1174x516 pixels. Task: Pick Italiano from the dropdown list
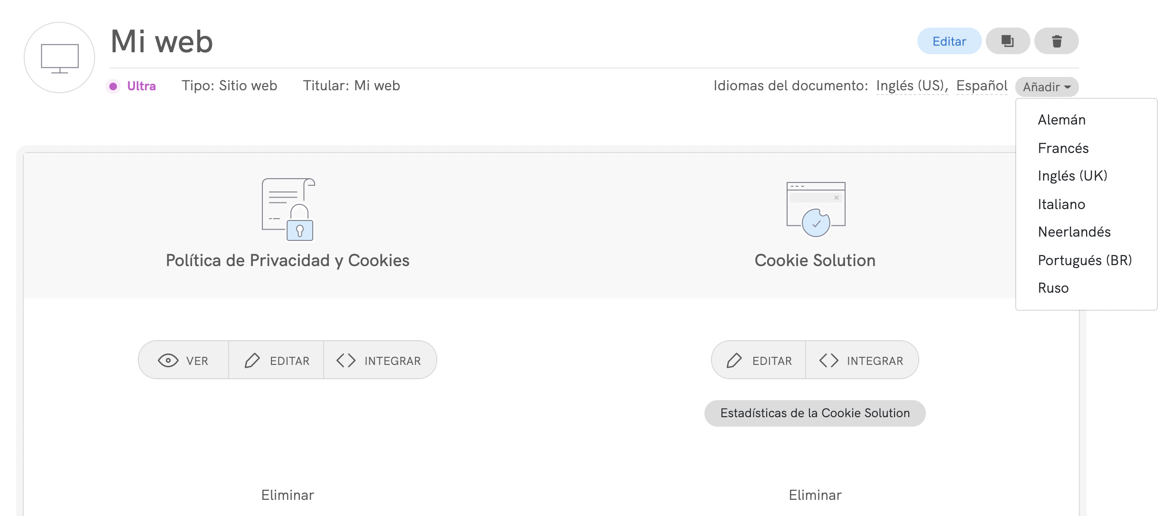click(x=1061, y=204)
